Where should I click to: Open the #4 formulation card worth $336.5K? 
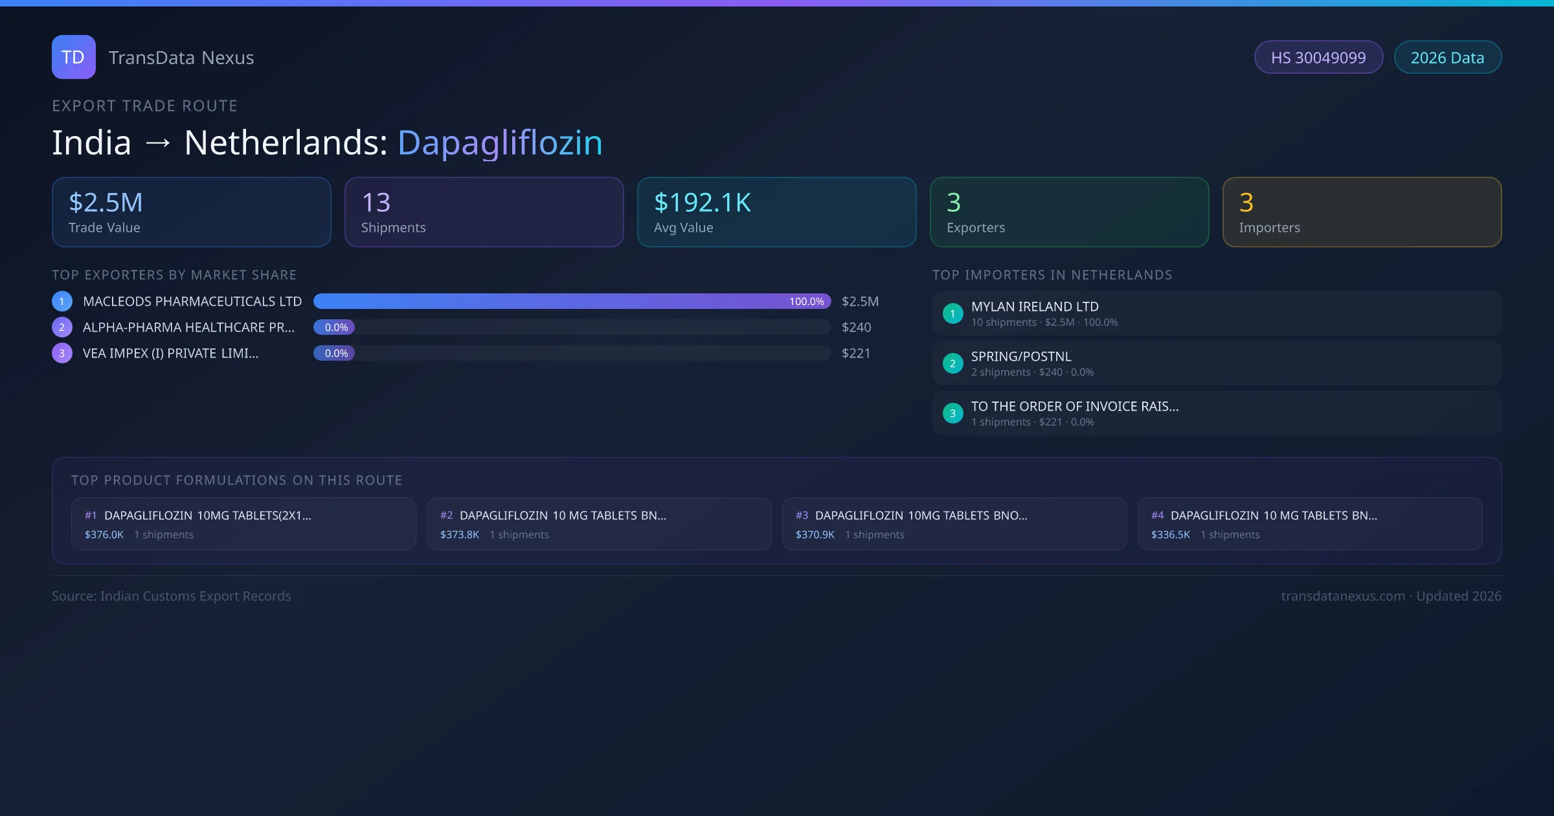(1309, 524)
